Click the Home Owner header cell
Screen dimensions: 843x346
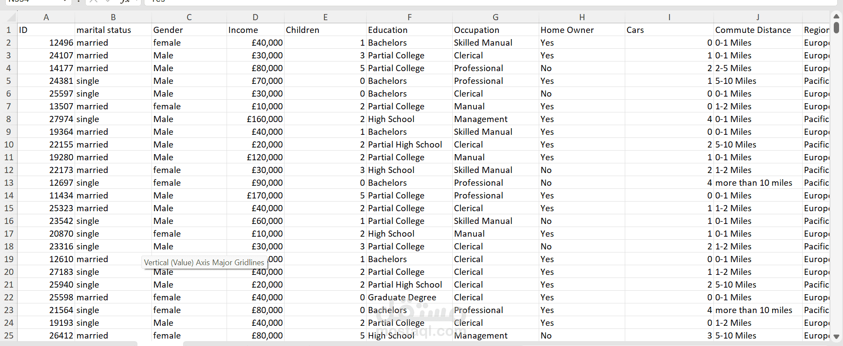567,30
